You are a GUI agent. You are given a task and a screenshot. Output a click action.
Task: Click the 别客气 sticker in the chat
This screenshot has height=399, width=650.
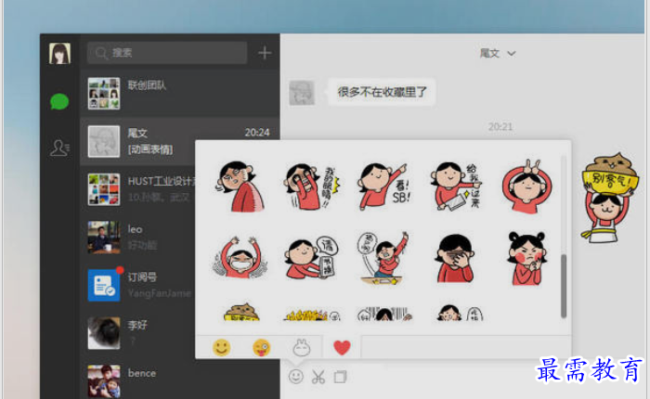click(609, 198)
